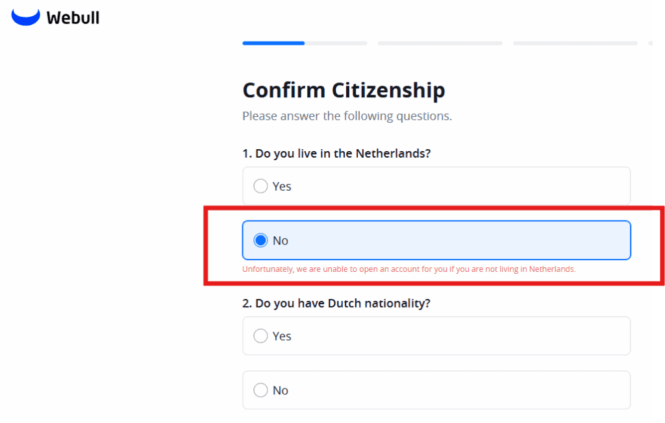This screenshot has width=665, height=423.
Task: Select Yes radio for living in Netherlands
Action: click(x=260, y=186)
